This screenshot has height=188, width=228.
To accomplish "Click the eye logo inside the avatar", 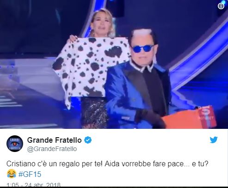I will [x=15, y=144].
